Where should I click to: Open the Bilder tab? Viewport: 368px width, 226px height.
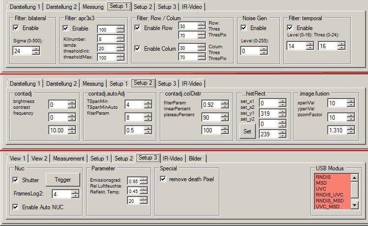click(x=196, y=158)
